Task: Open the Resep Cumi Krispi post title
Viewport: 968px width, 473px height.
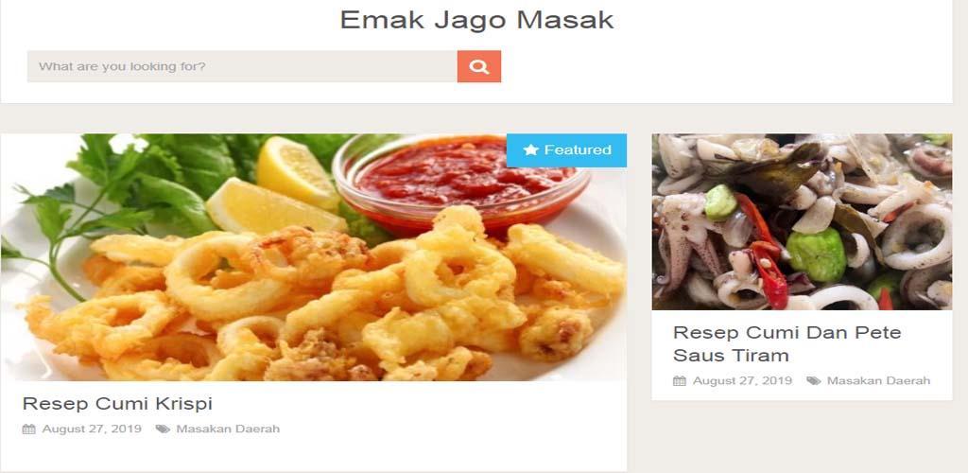Action: coord(117,403)
